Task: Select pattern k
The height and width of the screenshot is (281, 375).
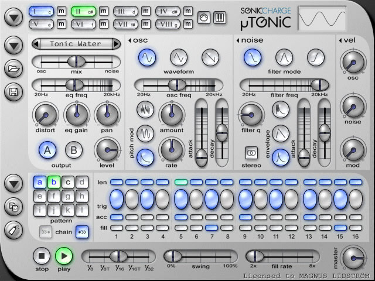Action: [x=68, y=210]
